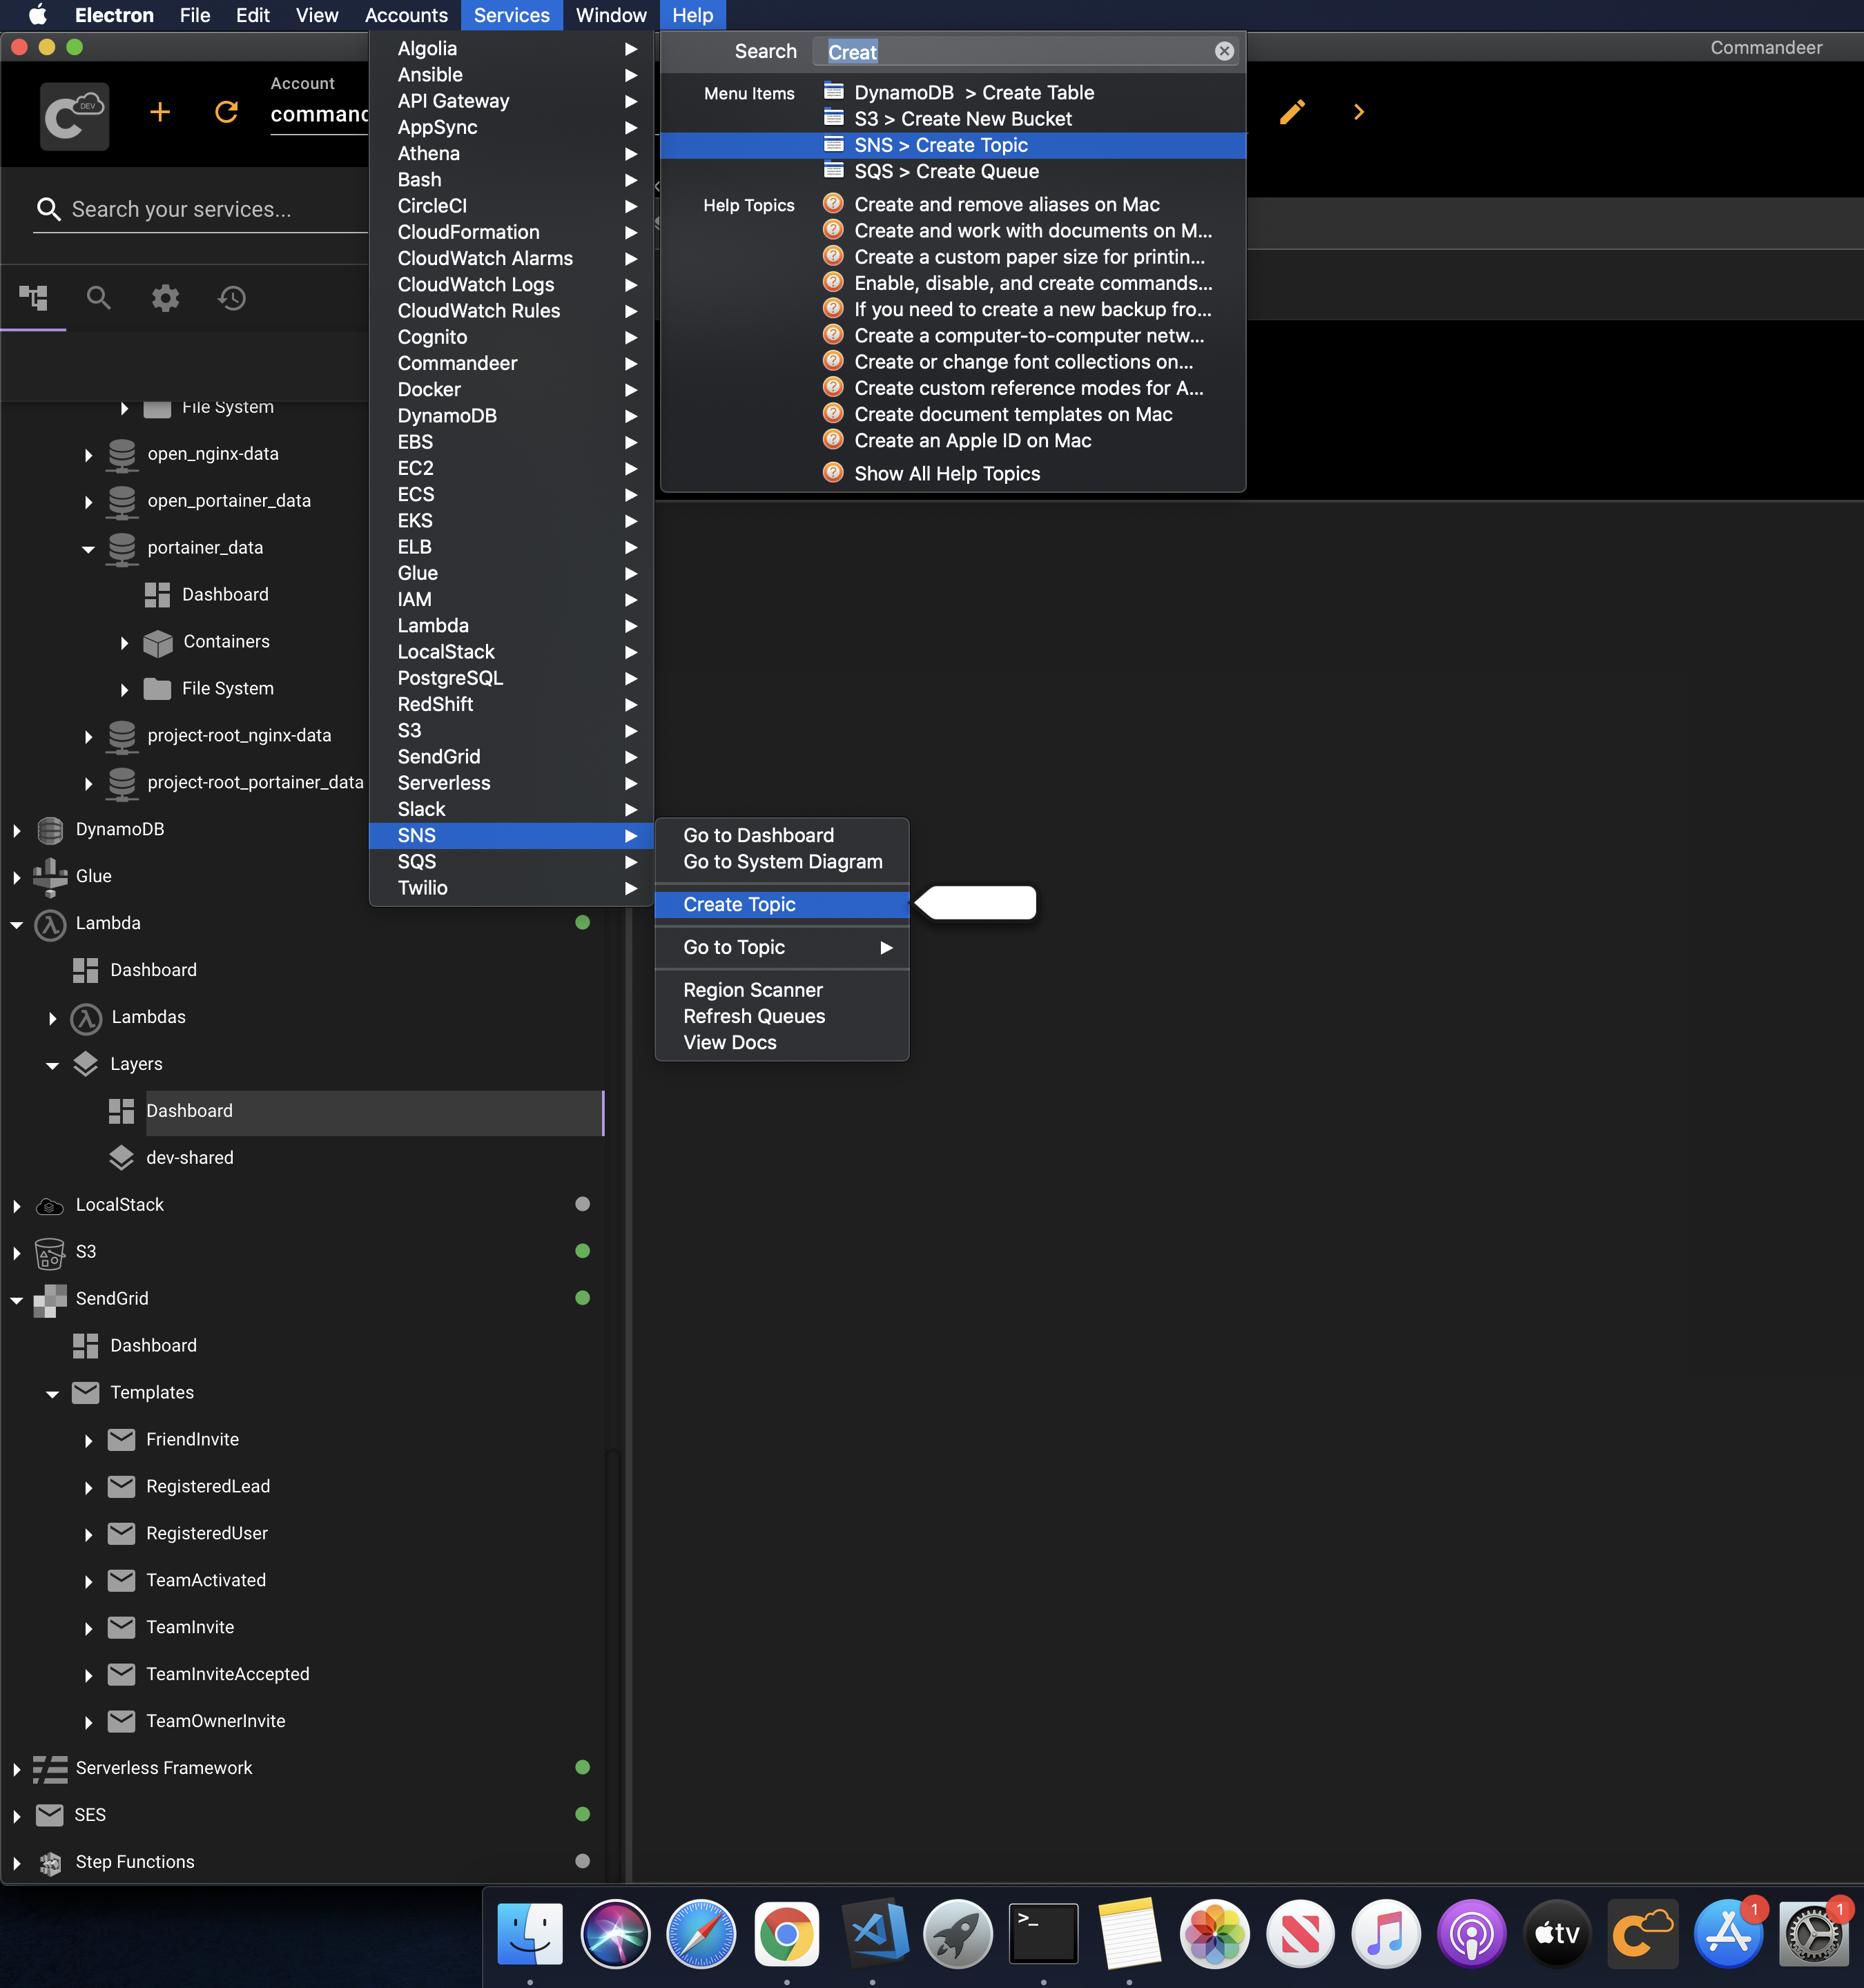The height and width of the screenshot is (1988, 1864).
Task: Expand the Lambdas sub-node
Action: 53,1018
